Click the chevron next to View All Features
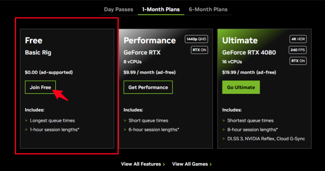Screen dimensions: 325x171 coord(164,165)
